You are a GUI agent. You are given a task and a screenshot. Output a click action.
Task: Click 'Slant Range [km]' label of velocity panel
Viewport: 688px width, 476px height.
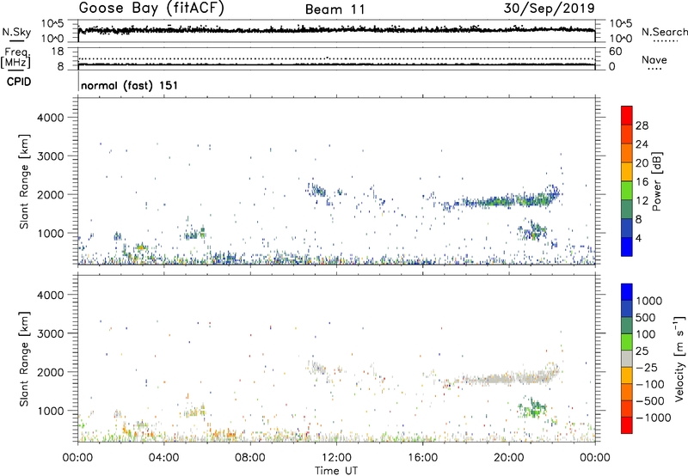pos(24,359)
